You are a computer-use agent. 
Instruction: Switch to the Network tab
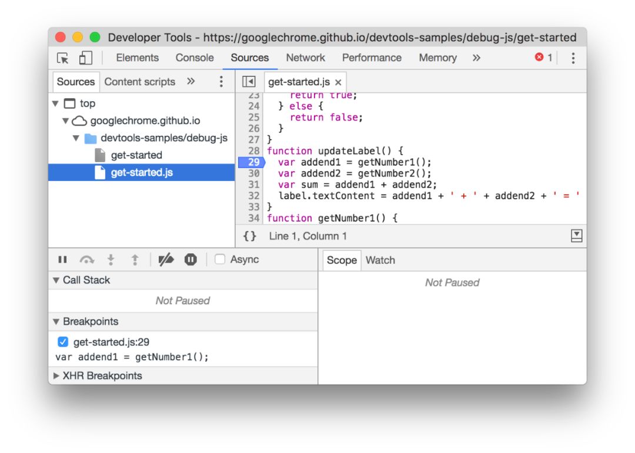click(x=305, y=58)
